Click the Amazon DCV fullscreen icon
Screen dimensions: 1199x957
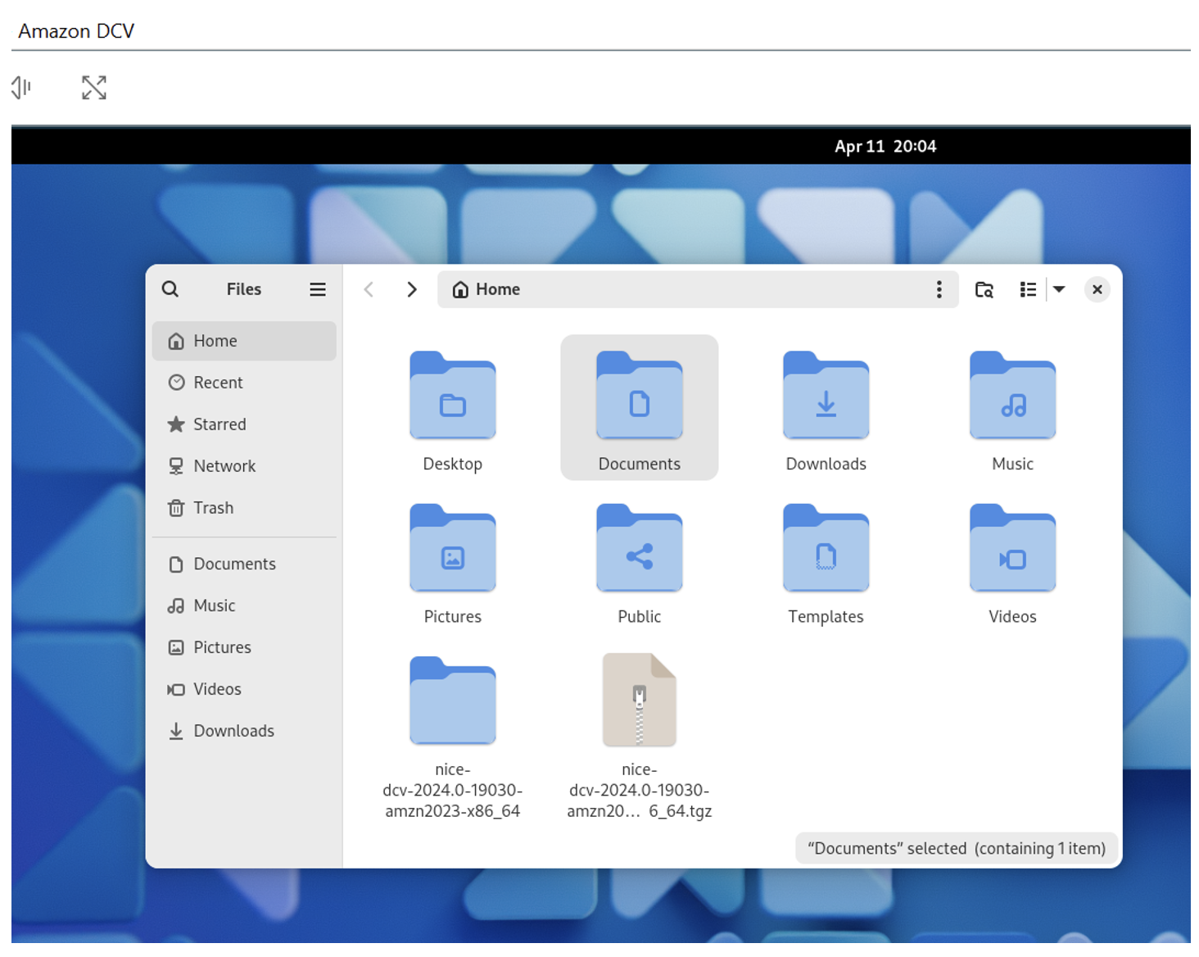[94, 88]
